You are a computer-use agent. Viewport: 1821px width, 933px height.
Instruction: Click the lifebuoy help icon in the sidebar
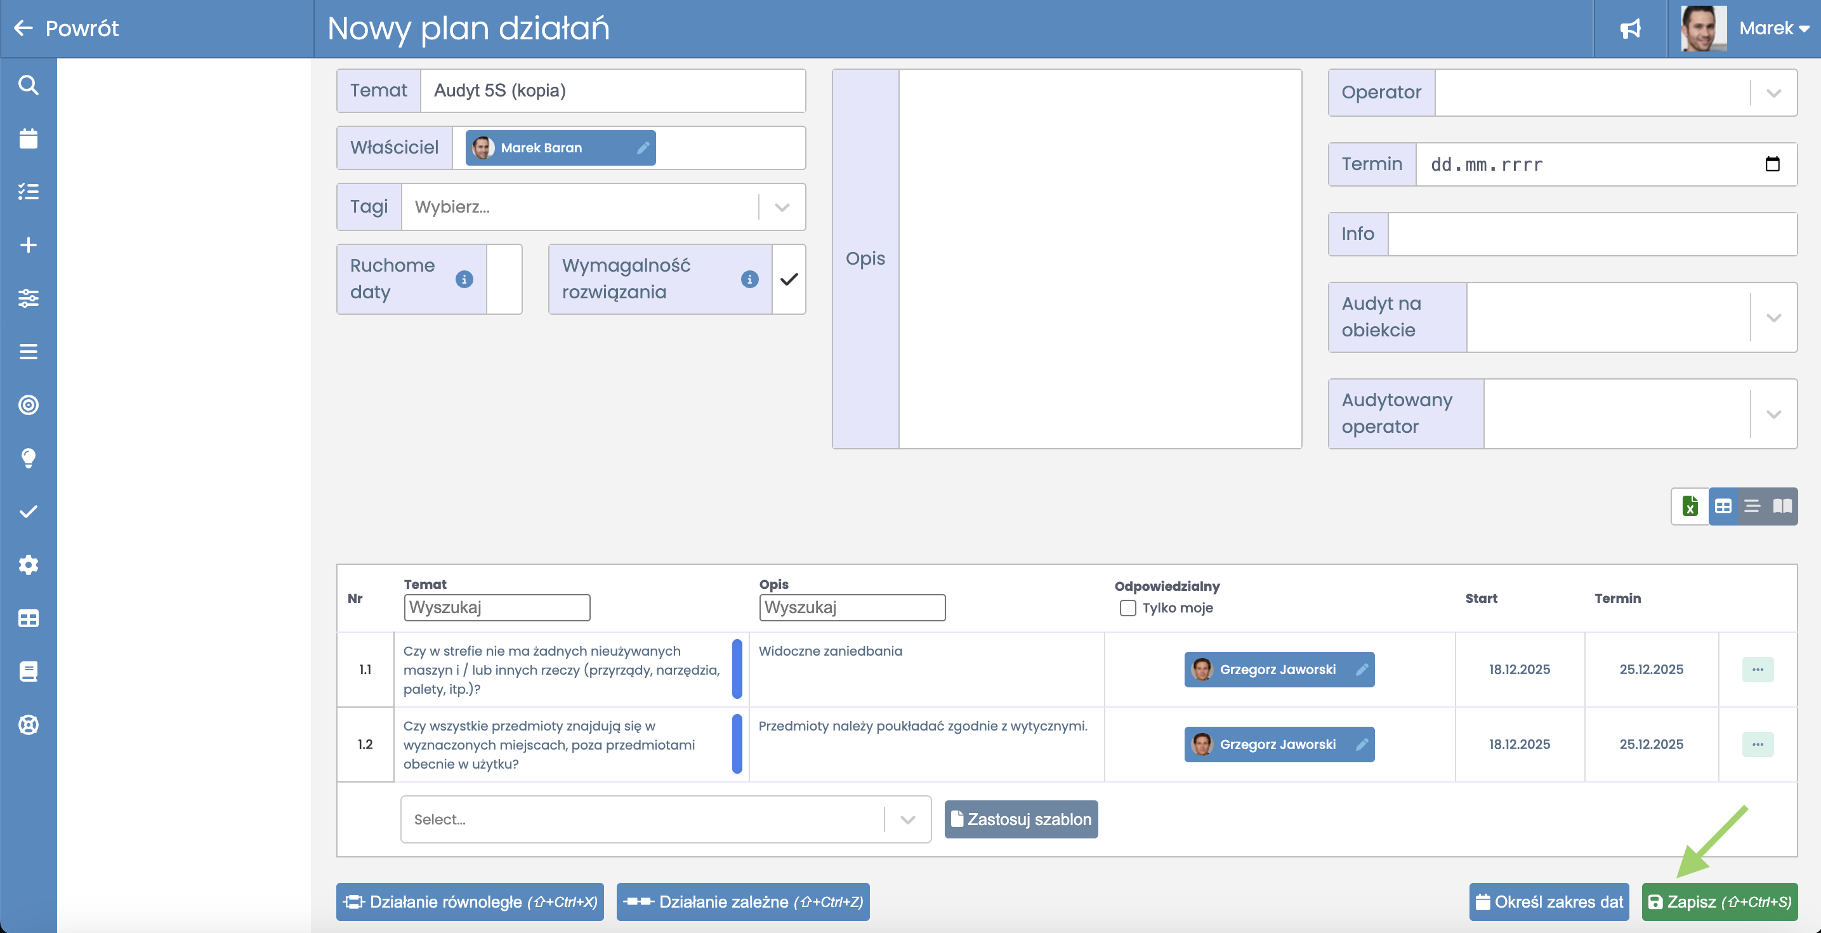[29, 725]
